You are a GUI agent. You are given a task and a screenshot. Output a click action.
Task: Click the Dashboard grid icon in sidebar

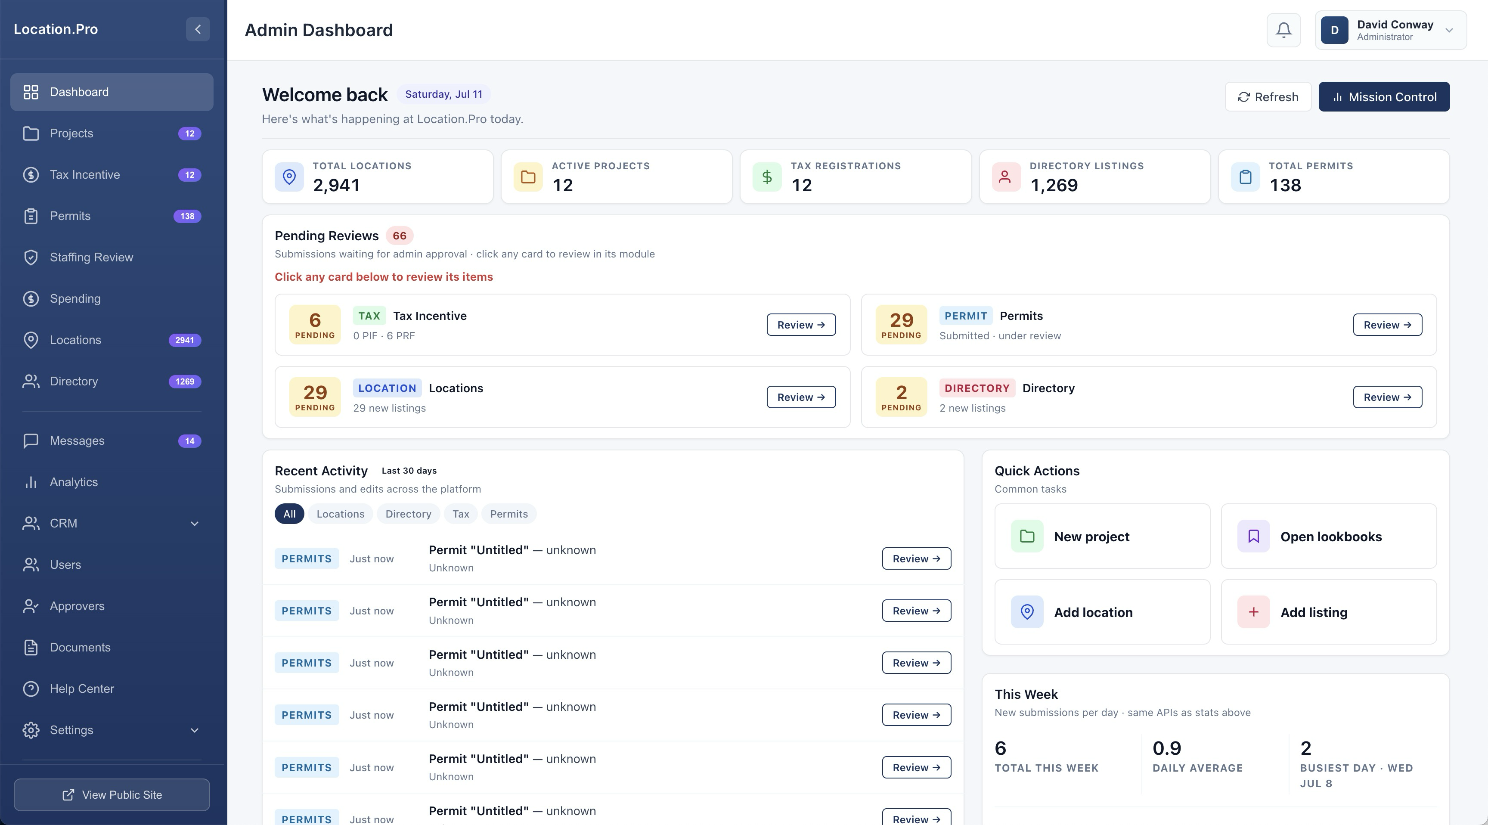pos(31,92)
